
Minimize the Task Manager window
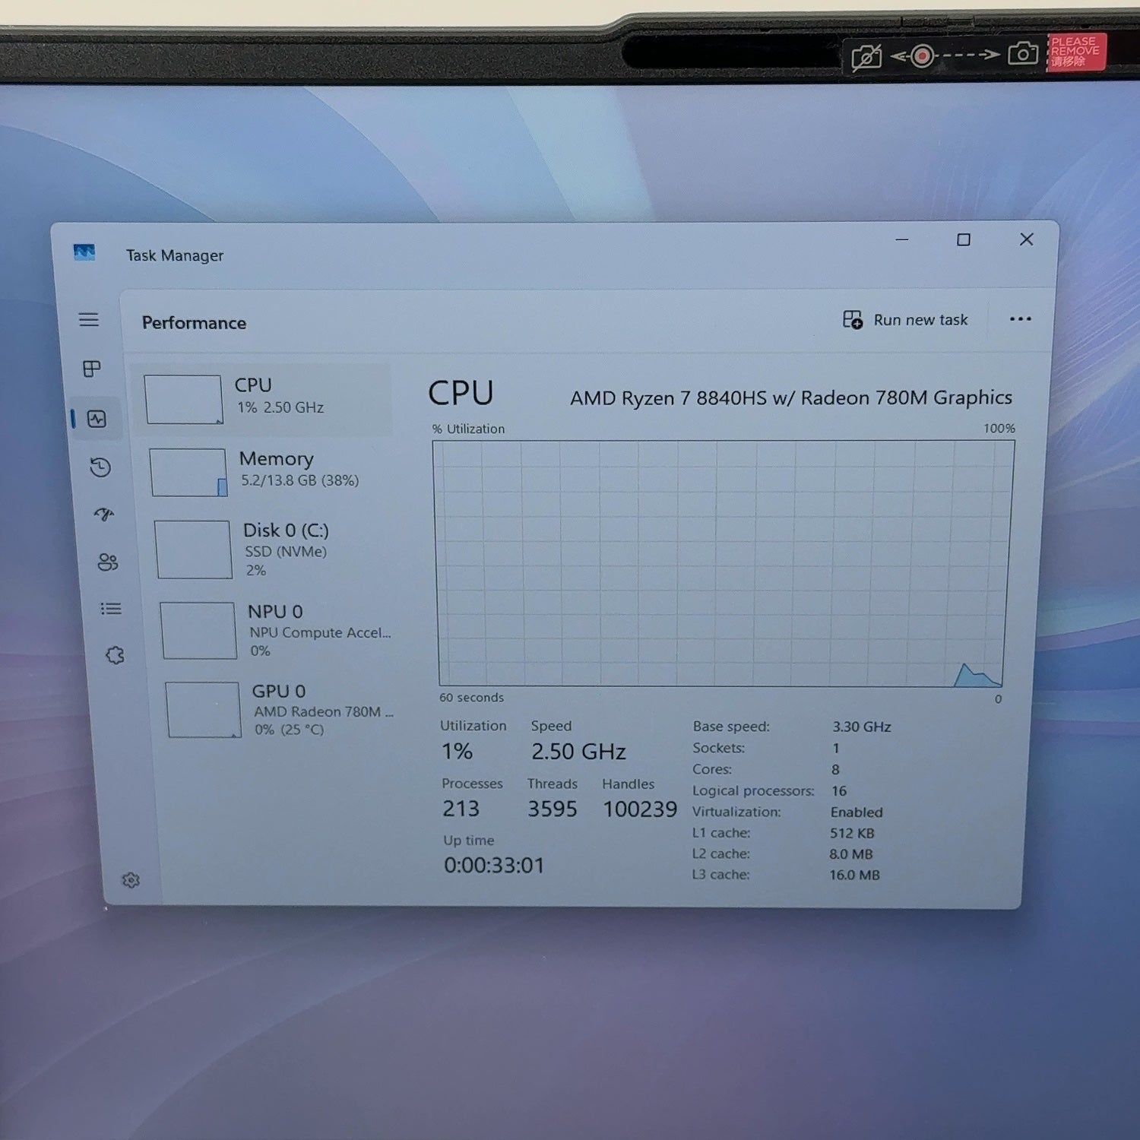click(x=902, y=239)
